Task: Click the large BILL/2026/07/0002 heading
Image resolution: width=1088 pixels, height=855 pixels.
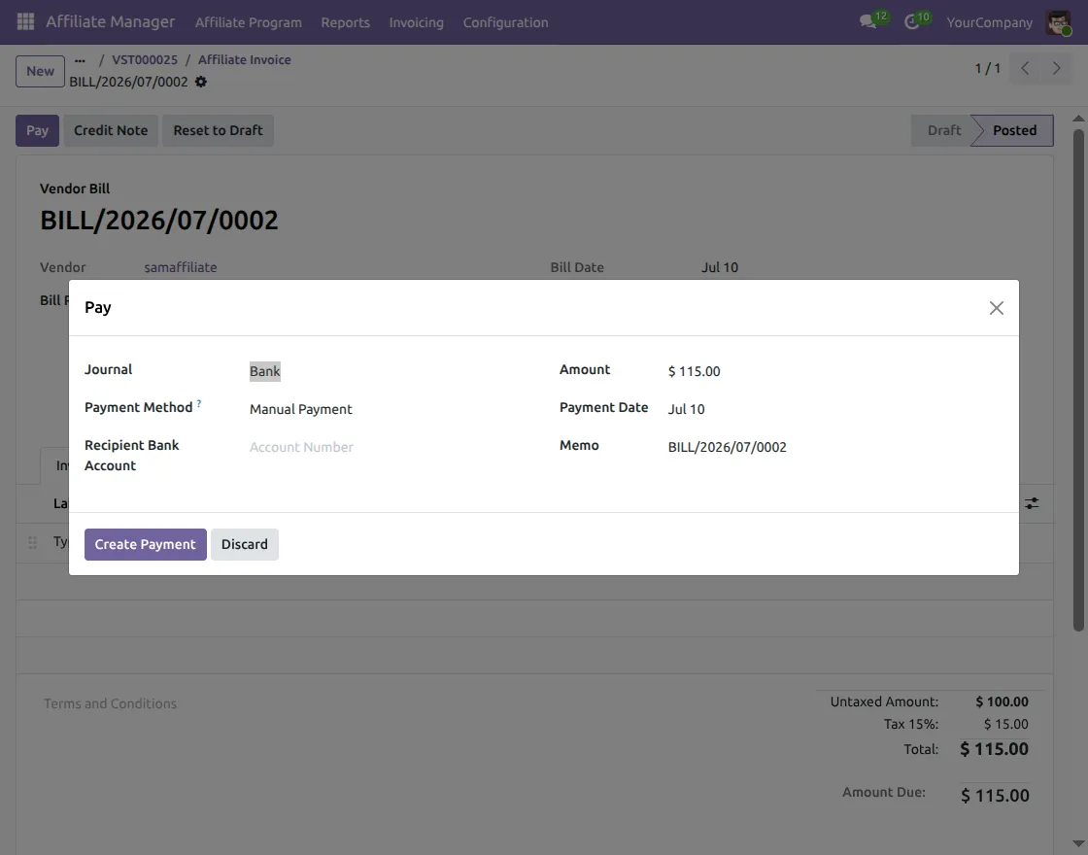Action: pos(159,221)
